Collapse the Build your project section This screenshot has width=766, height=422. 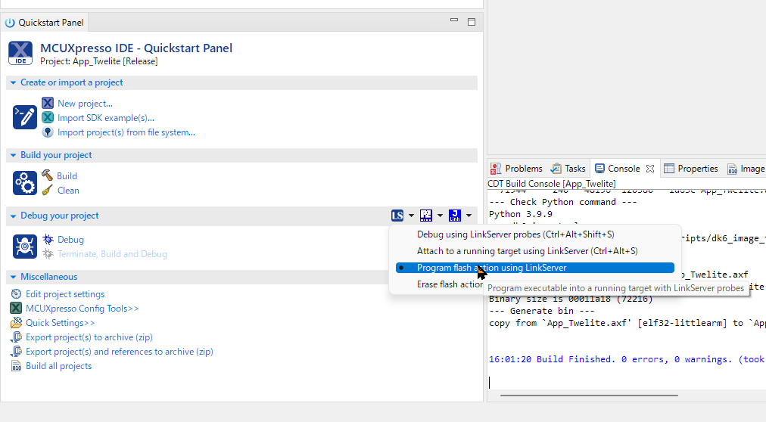[x=14, y=155]
